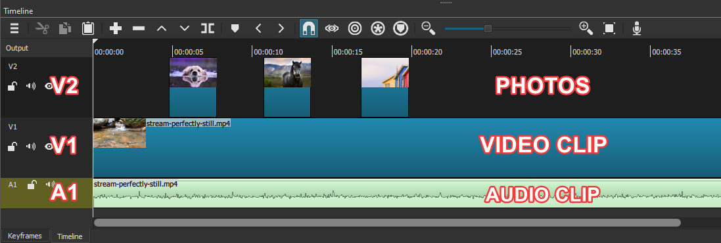721x243 pixels.
Task: Click the Cut scissors icon
Action: [42, 28]
